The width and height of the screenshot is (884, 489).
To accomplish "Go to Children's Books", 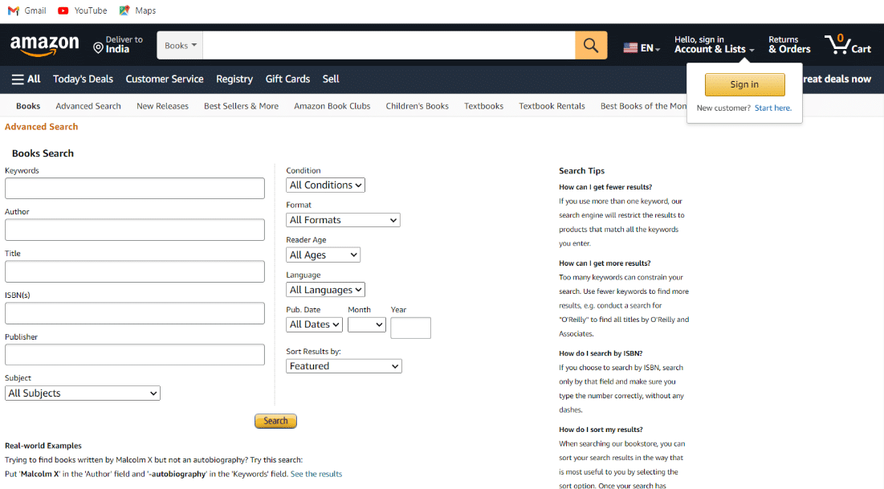I will tap(418, 106).
